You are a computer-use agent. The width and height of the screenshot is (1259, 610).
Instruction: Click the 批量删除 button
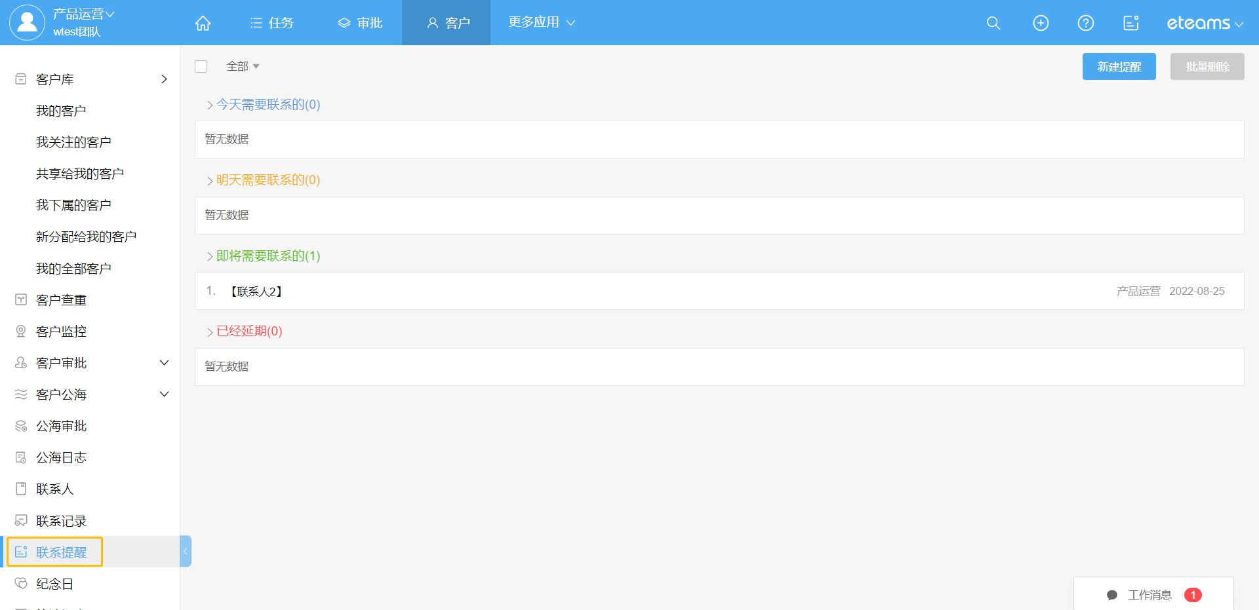1207,67
